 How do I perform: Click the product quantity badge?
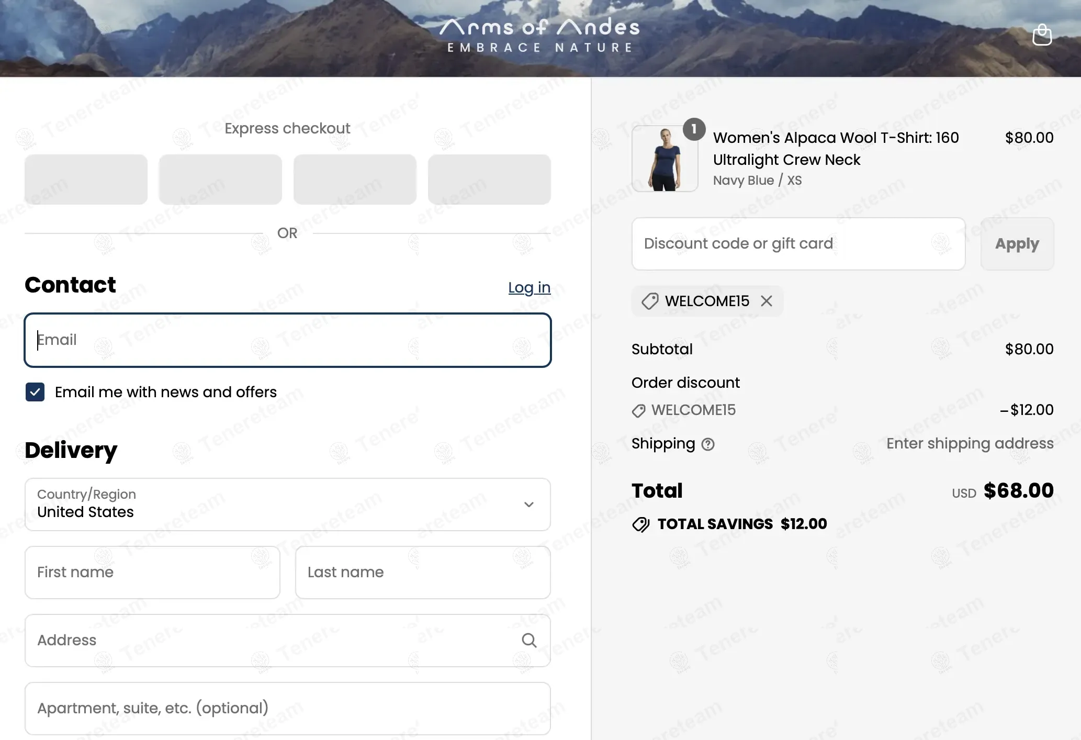[694, 129]
